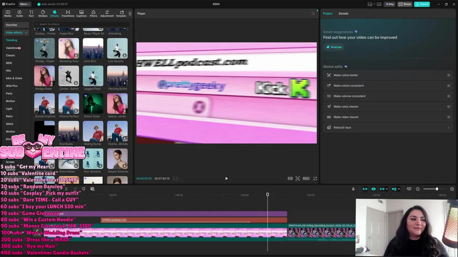This screenshot has height=257, width=458.
Task: Open the Menu dropdown
Action: tap(25, 4)
